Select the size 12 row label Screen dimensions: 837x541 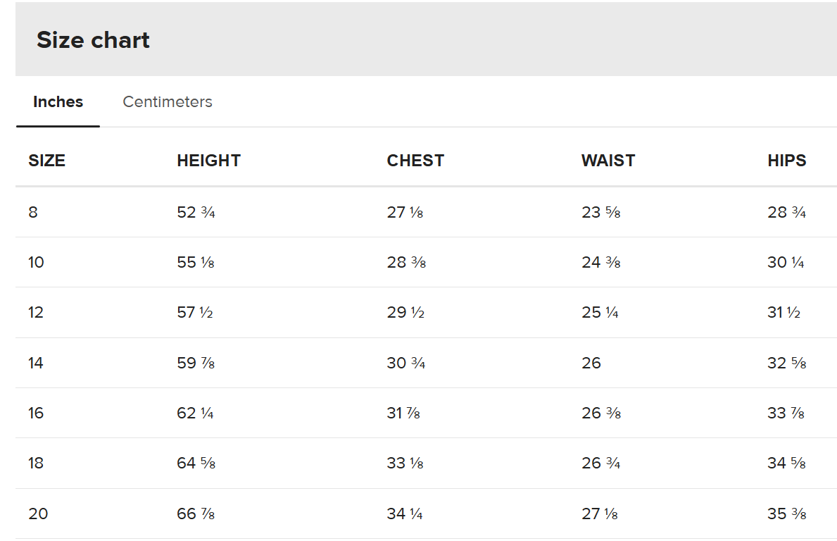[x=36, y=313]
